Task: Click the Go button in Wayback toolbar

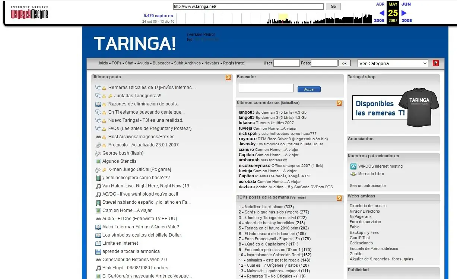Action: tap(333, 6)
